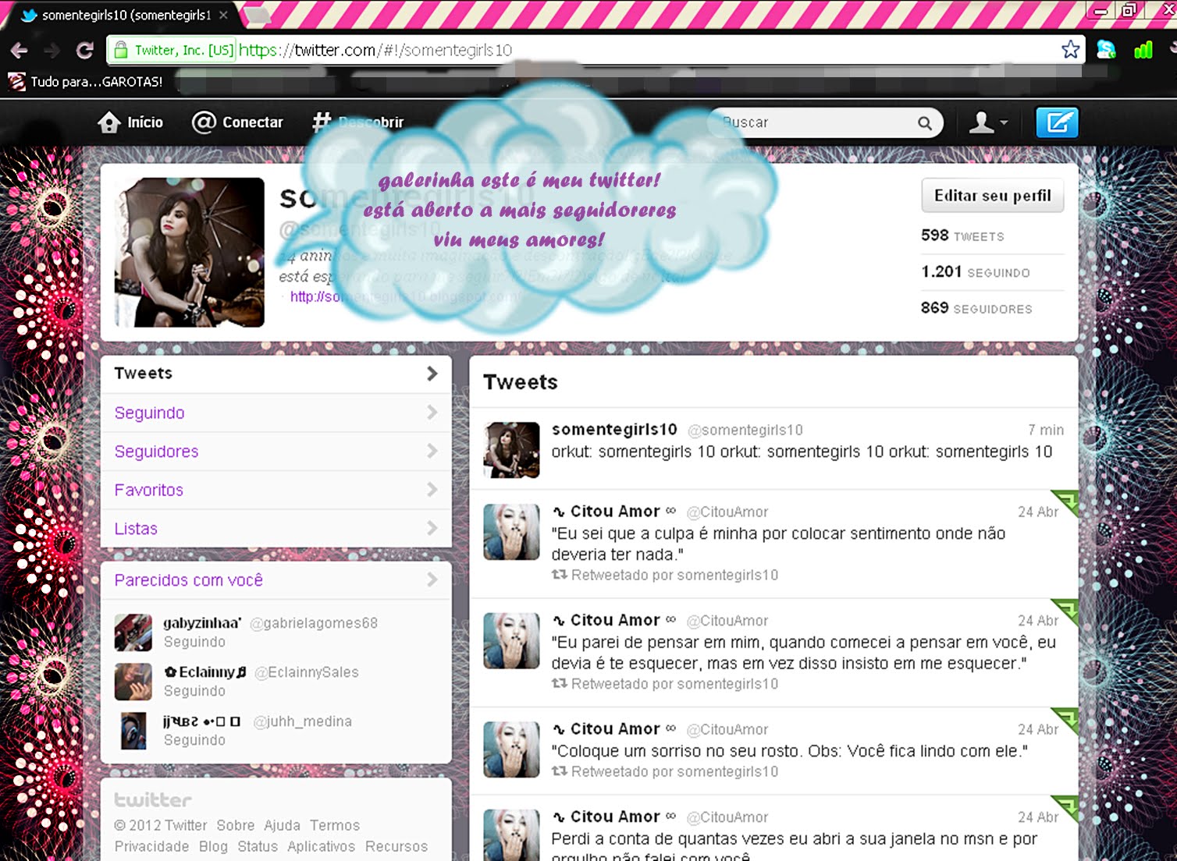This screenshot has height=861, width=1177.
Task: Open the 7 min timestamp
Action: click(1046, 430)
